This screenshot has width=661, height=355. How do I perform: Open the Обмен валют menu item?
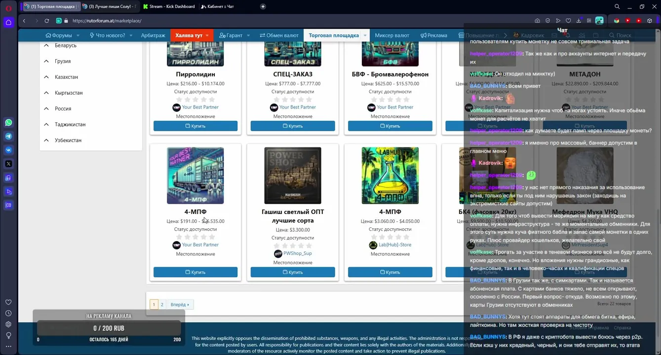(x=278, y=35)
